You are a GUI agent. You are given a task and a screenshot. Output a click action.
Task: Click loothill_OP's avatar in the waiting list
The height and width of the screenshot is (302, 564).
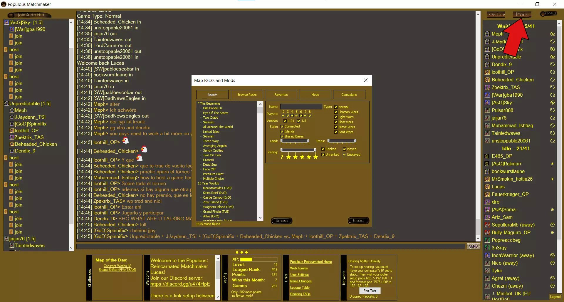click(x=487, y=72)
